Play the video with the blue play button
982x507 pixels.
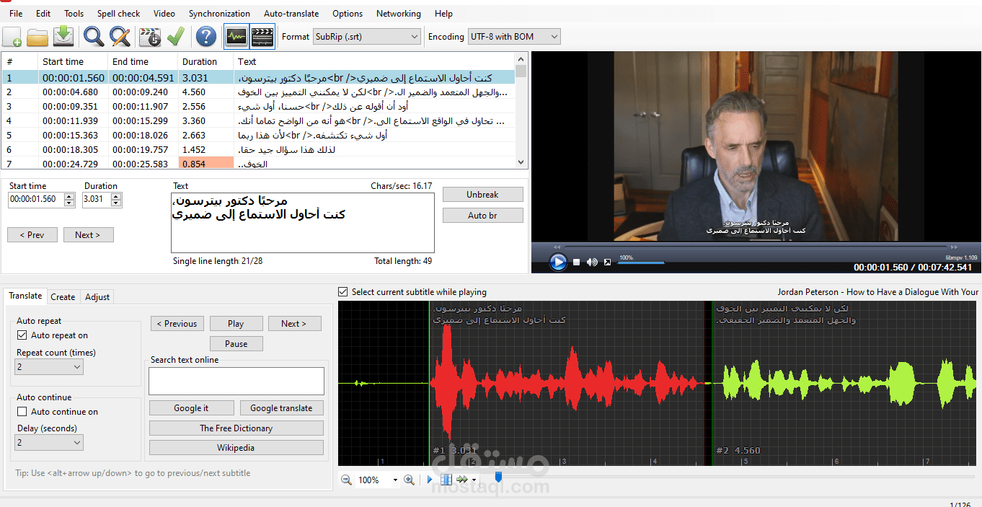(558, 262)
